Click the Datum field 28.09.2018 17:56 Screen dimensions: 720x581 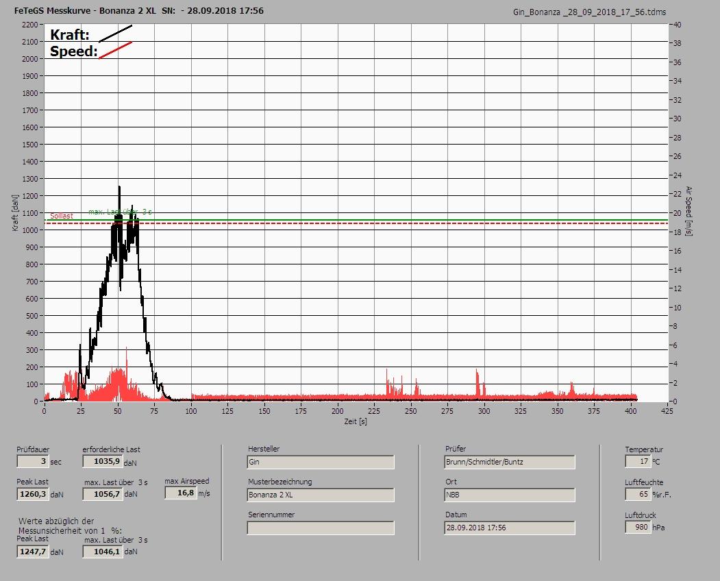point(510,528)
